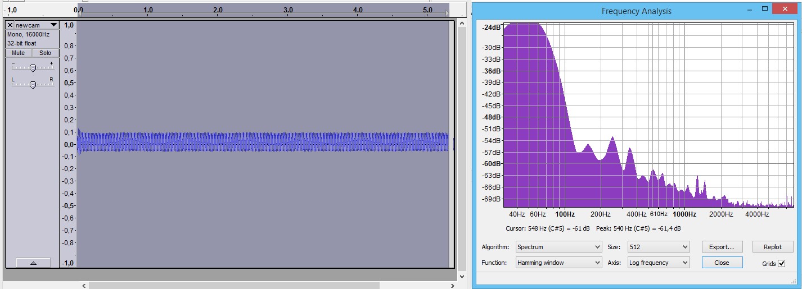Click the track gain slider knob
Screen dimensions: 802x289
coord(33,68)
